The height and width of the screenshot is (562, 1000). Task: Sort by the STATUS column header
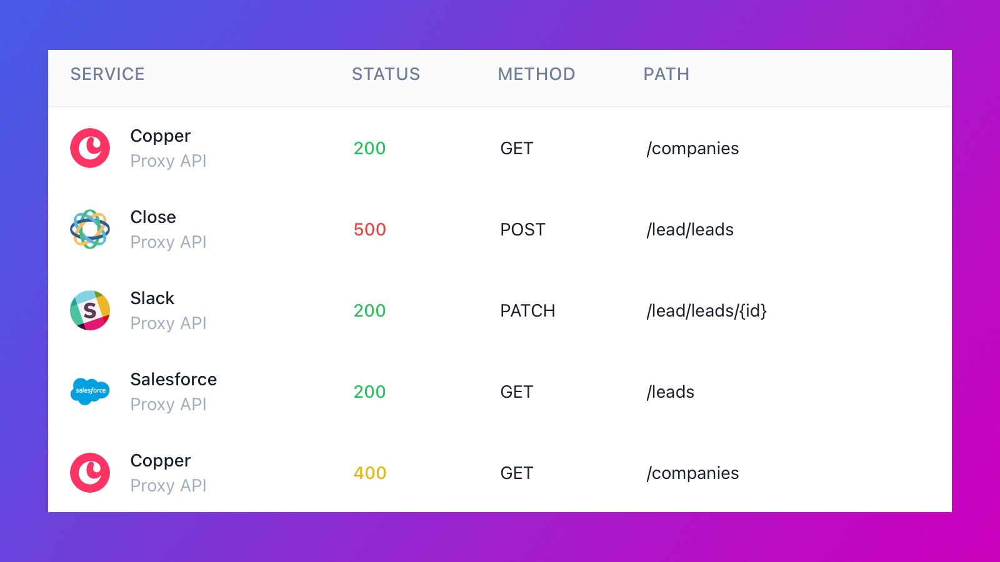coord(386,74)
